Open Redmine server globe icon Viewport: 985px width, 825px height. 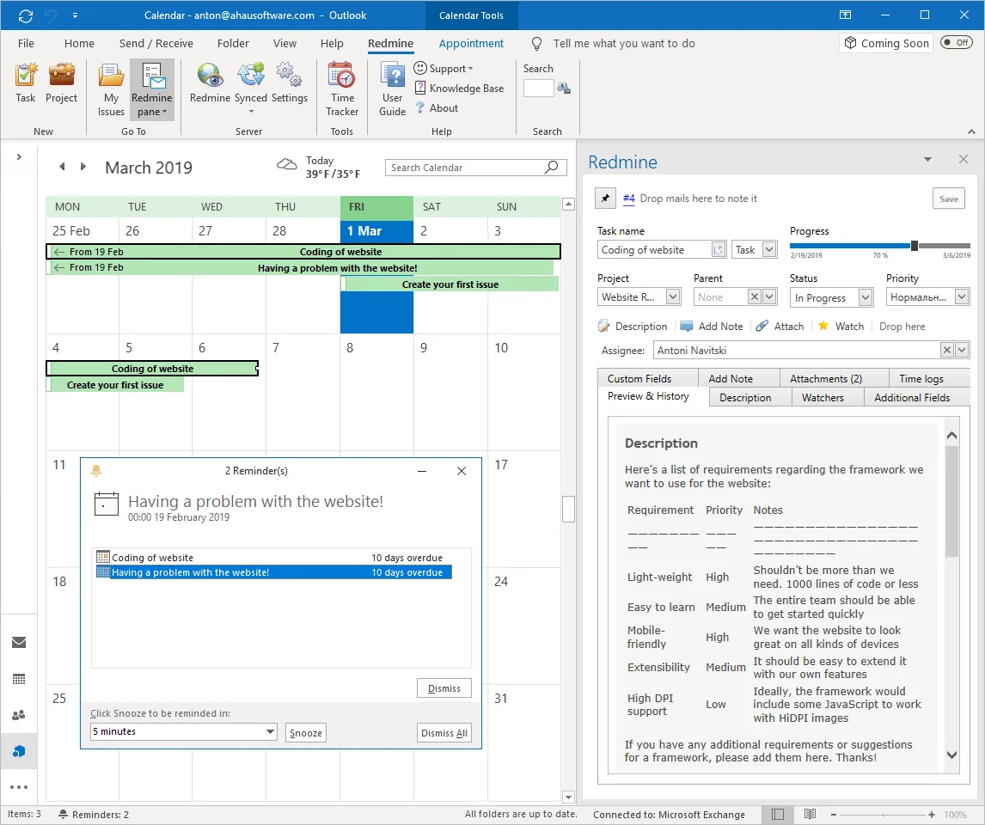click(210, 83)
